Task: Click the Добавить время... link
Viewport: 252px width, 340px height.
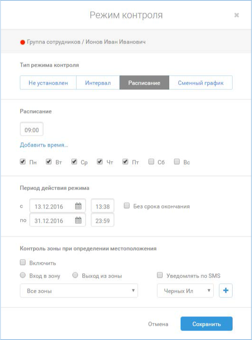Action: [44, 145]
